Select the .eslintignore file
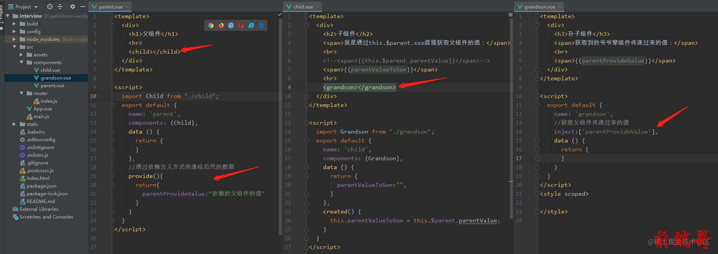This screenshot has width=718, height=254. click(40, 147)
